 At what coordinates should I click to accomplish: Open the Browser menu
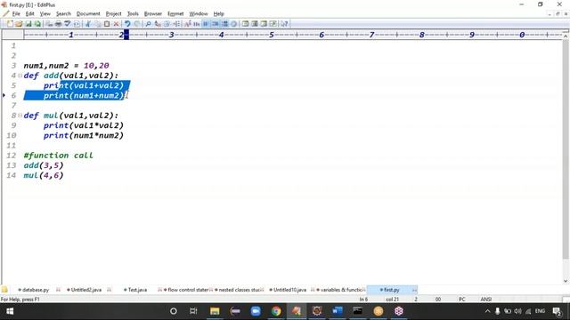tap(152, 14)
